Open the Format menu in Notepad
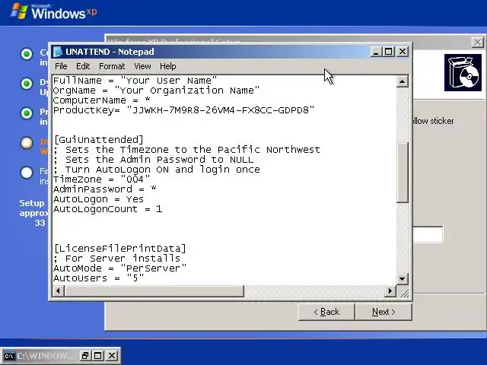 pos(112,66)
